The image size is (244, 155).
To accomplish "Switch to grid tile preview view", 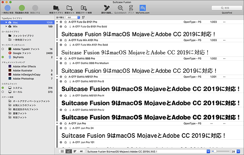I will [x=62, y=151].
